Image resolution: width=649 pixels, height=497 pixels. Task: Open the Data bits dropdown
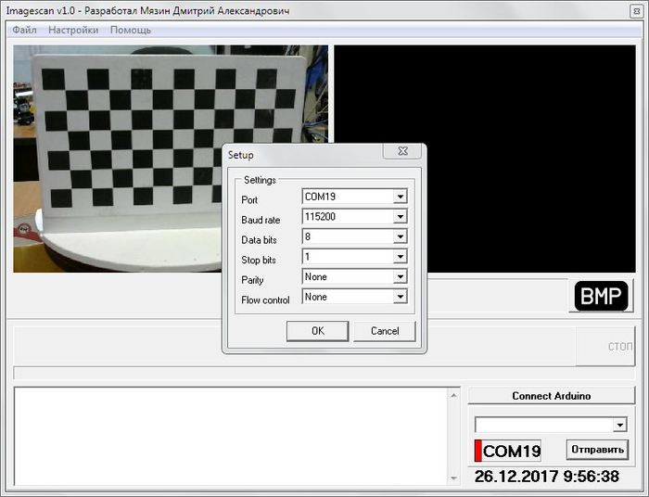tap(400, 237)
